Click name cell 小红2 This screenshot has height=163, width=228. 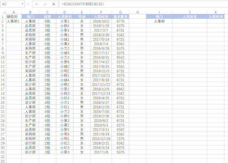[65, 143]
